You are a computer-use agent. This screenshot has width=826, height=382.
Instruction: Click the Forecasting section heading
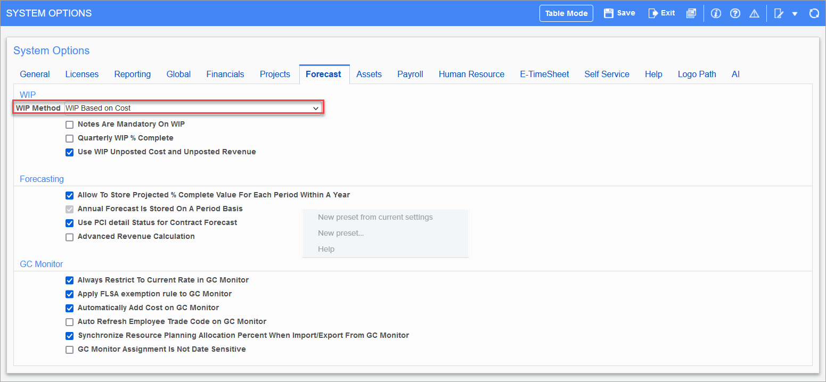(x=42, y=179)
